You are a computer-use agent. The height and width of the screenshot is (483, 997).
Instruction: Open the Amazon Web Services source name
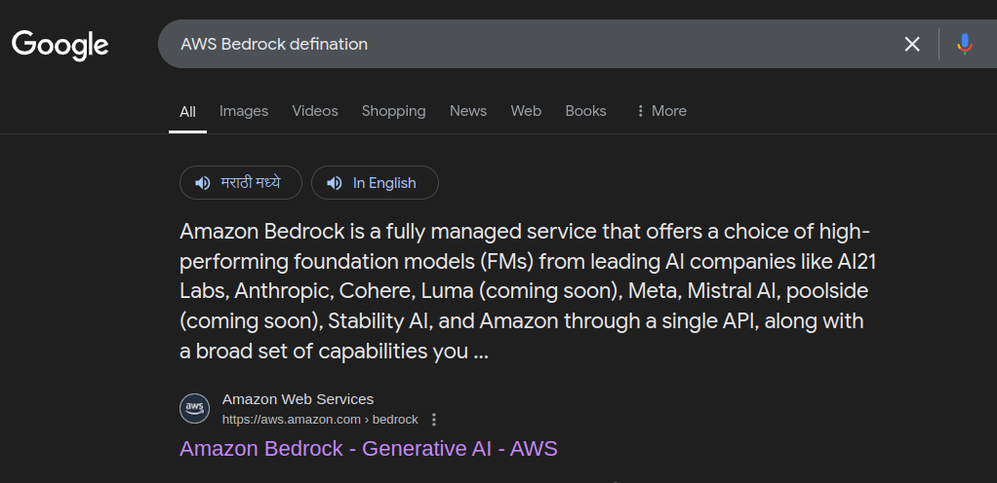(298, 399)
